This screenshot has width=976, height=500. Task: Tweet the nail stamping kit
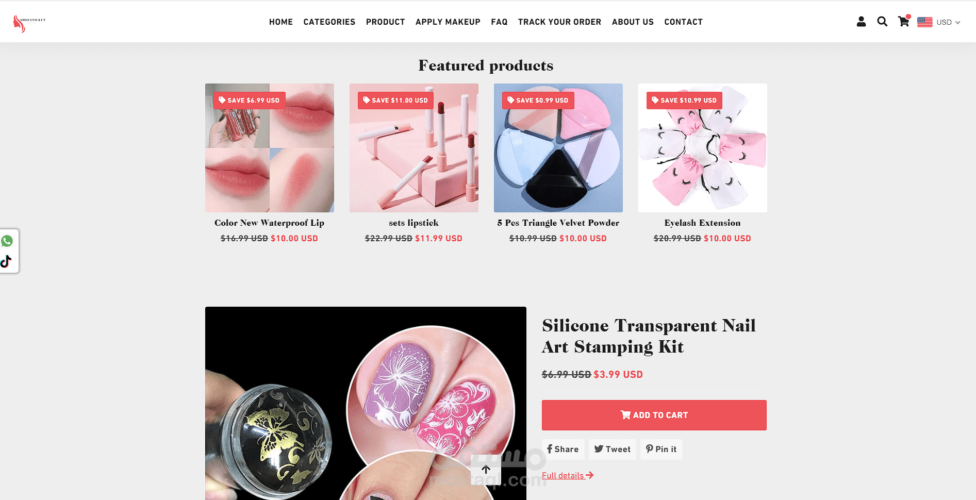[x=612, y=449]
